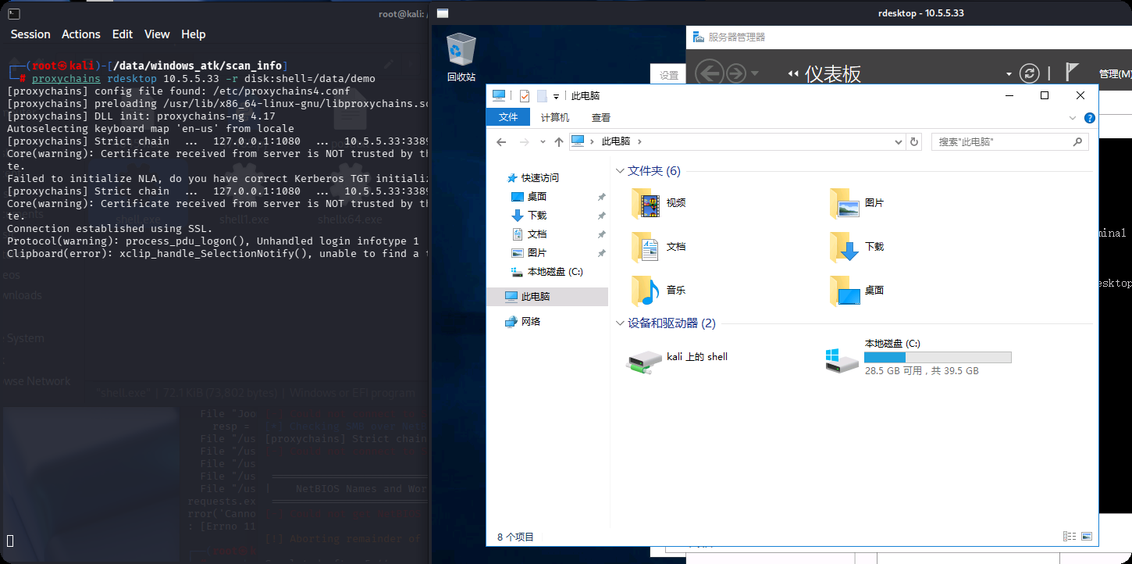The image size is (1132, 564).
Task: Click the 搜索"此电脑" search box
Action: point(1002,142)
